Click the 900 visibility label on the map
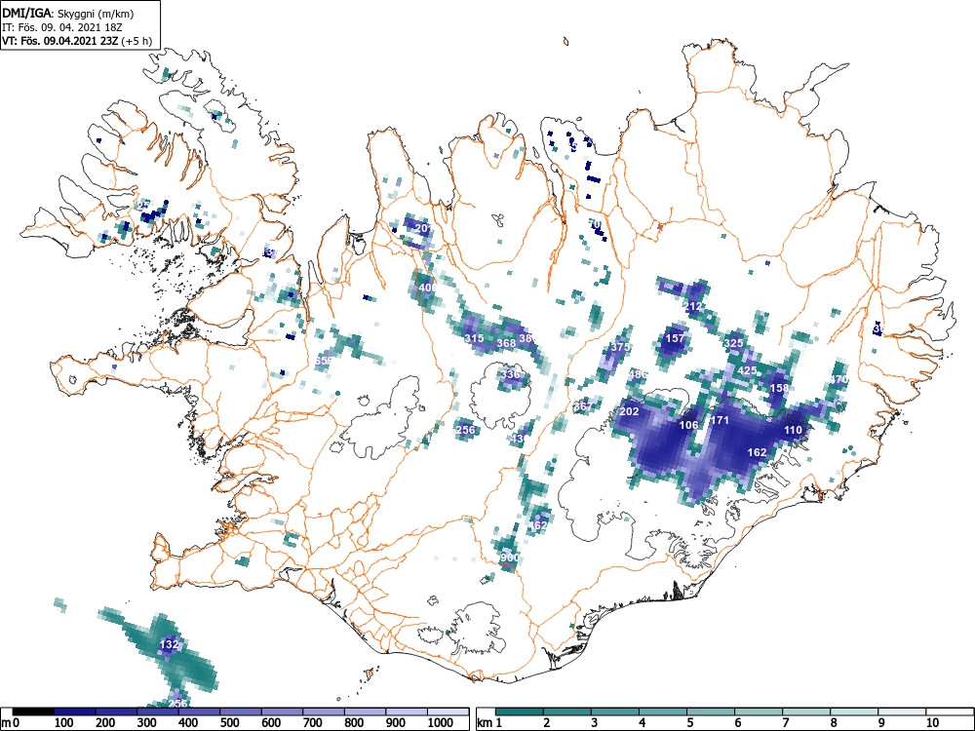This screenshot has width=975, height=731. (509, 558)
